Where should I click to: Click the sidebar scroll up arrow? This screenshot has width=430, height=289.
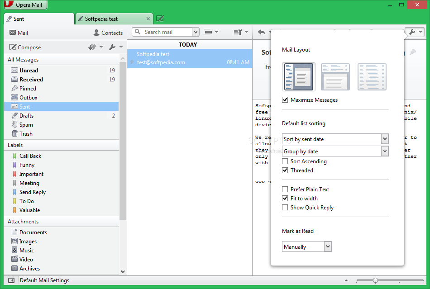tap(123, 58)
